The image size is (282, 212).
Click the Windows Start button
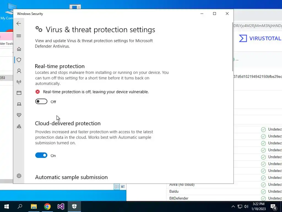(x=7, y=206)
